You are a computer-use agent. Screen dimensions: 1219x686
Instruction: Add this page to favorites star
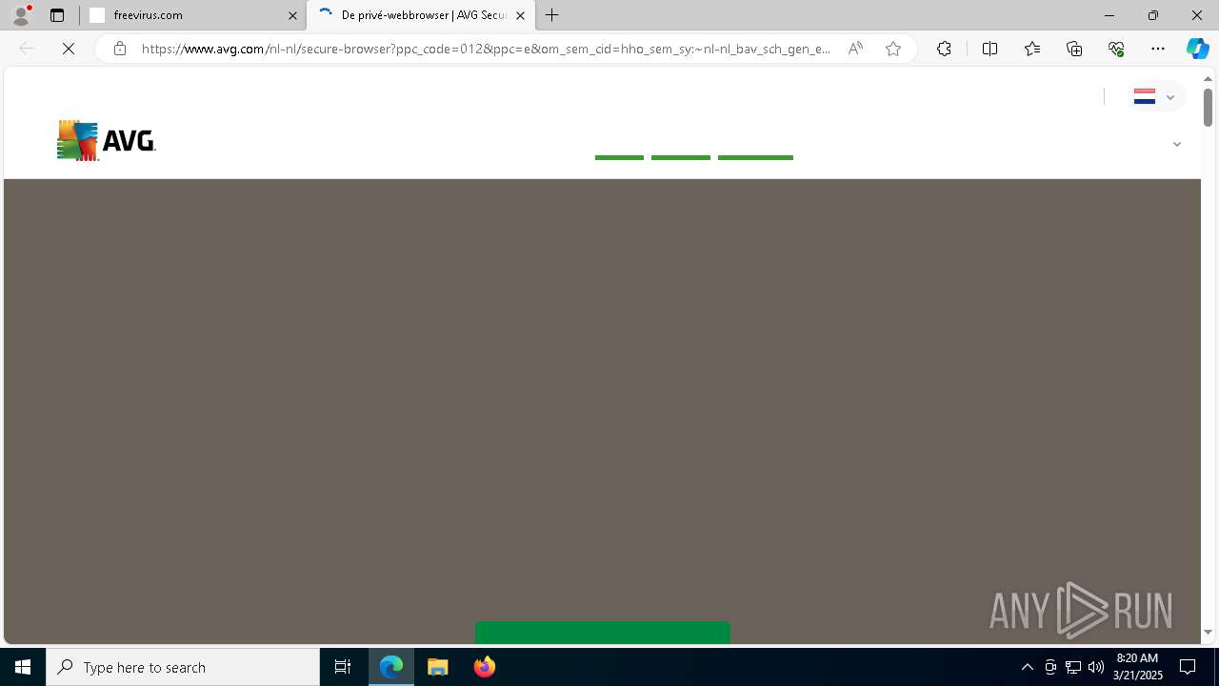tap(893, 49)
